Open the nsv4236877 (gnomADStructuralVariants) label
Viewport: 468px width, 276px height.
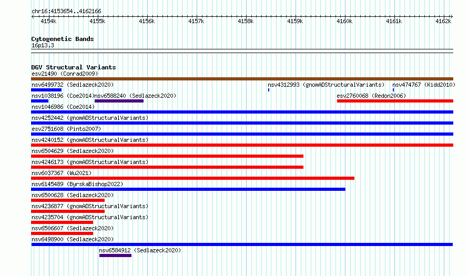[90, 206]
